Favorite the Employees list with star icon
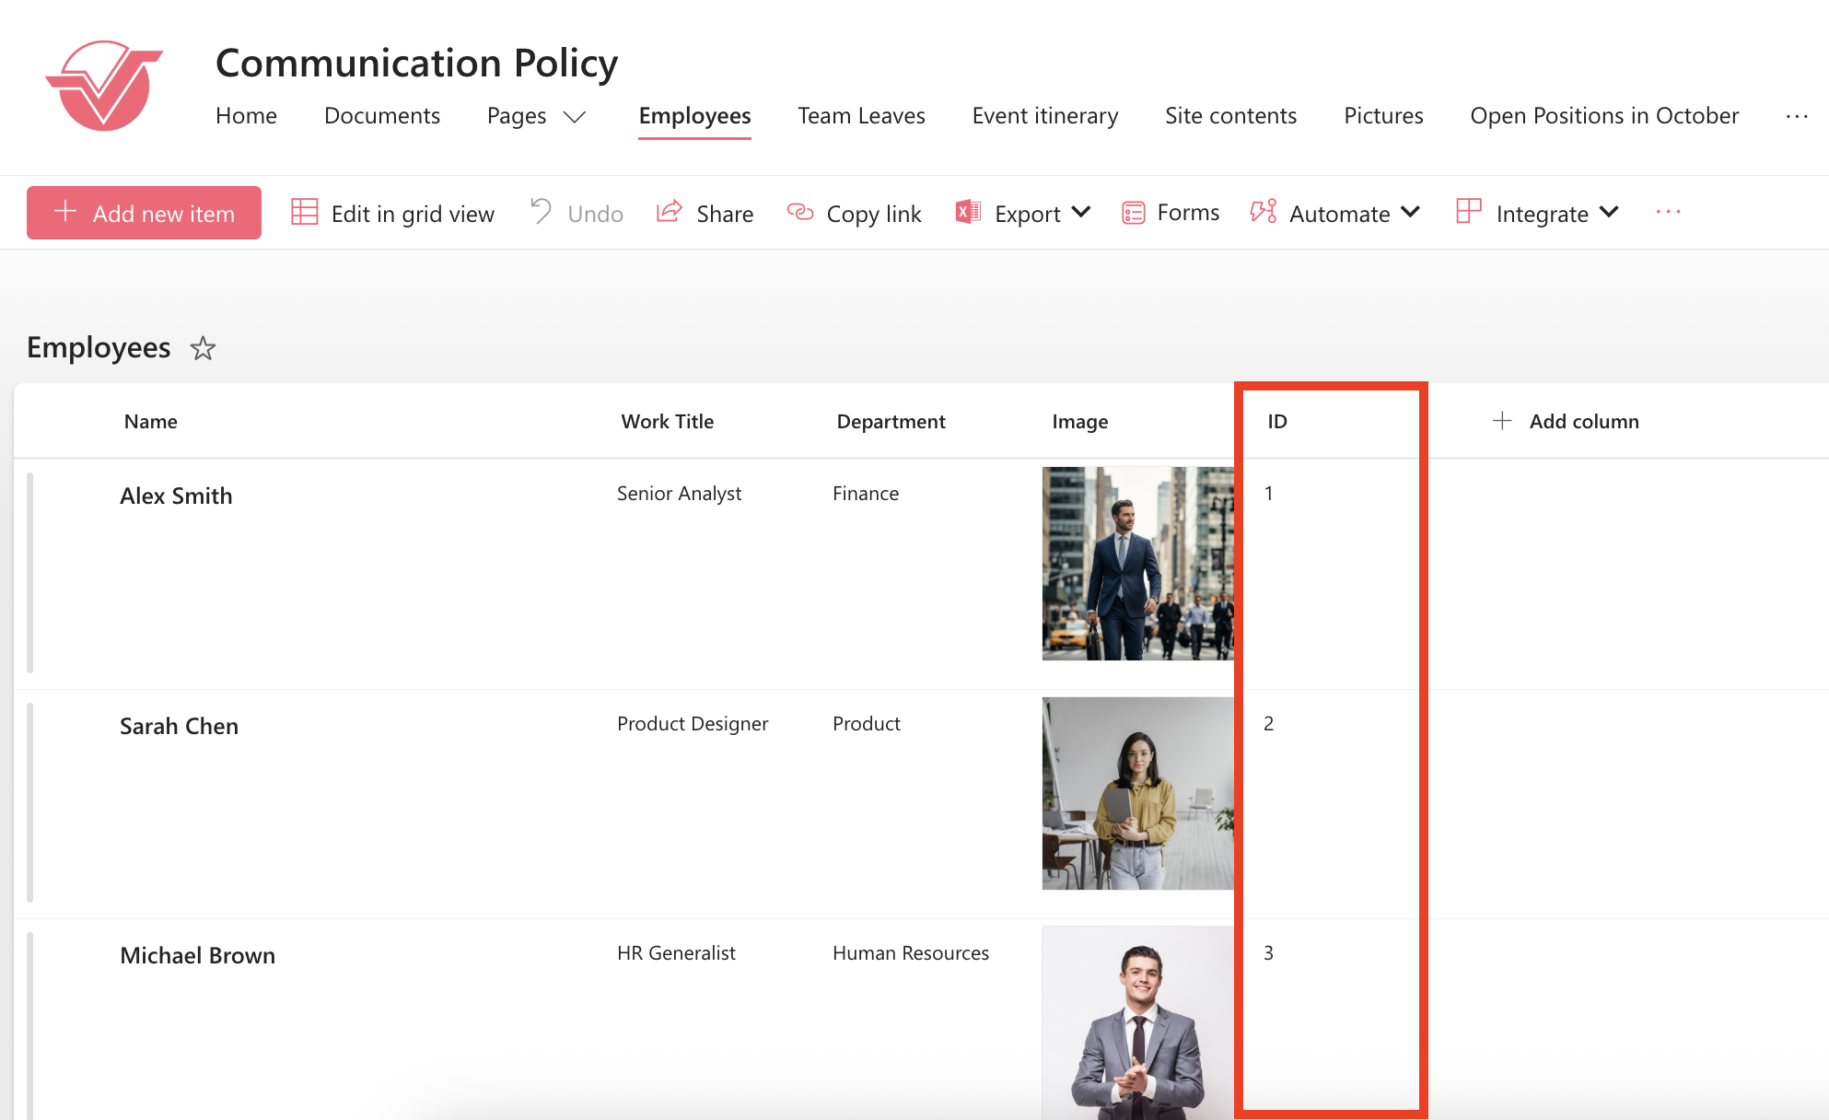1829x1120 pixels. click(203, 348)
